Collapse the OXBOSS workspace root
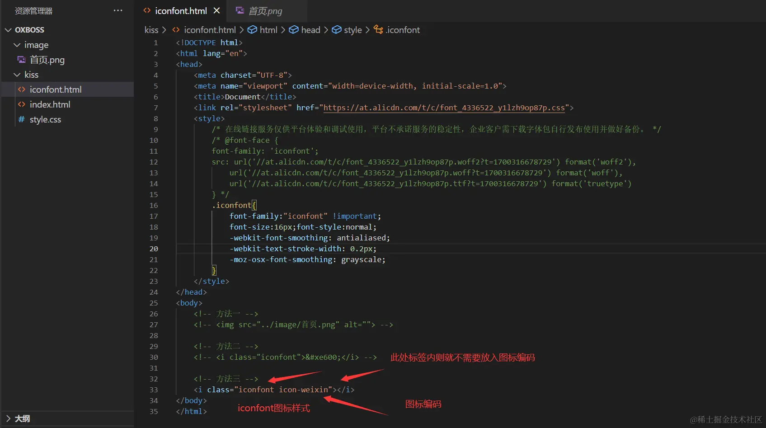The width and height of the screenshot is (766, 428). coord(8,30)
